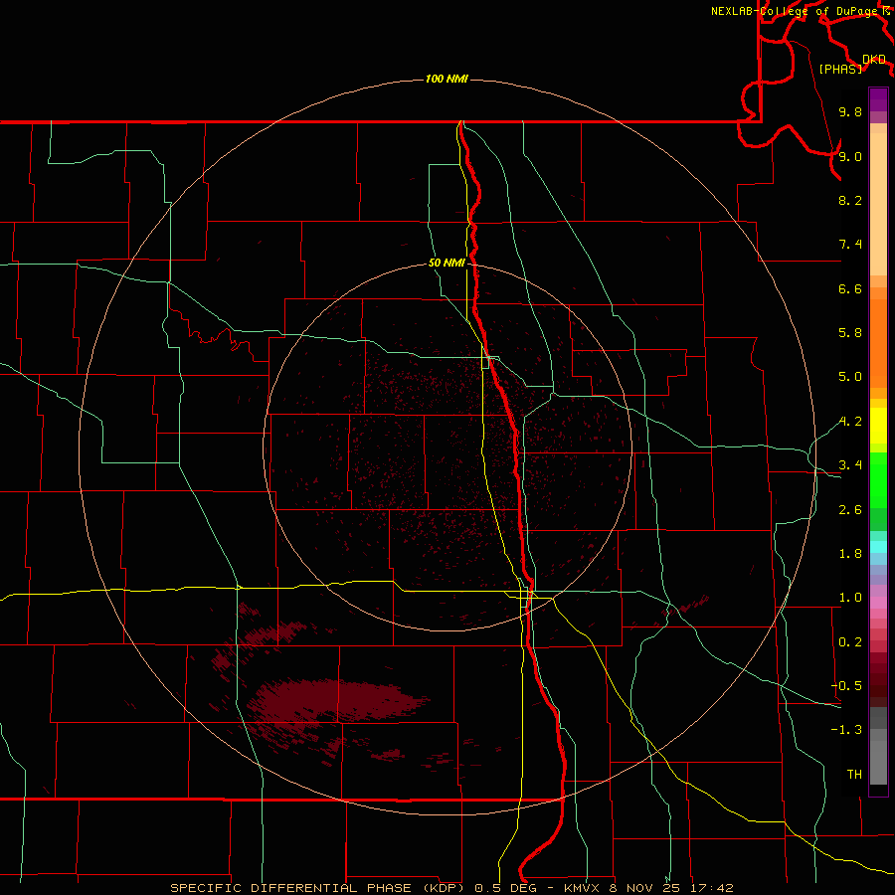Select the 1.8 legend value

click(x=850, y=554)
